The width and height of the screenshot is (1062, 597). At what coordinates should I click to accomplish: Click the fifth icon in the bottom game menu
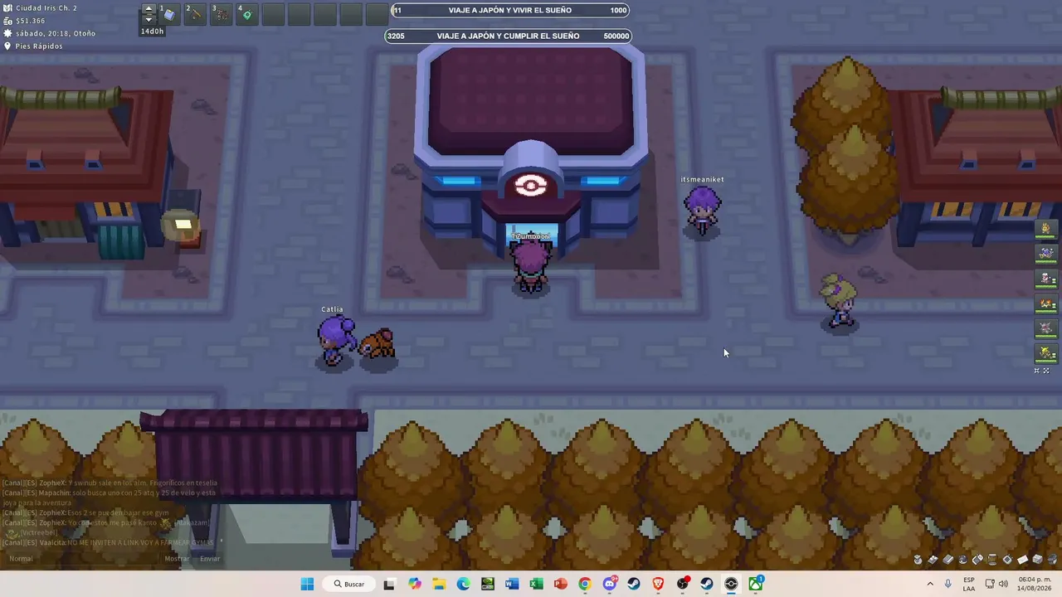[x=977, y=560]
